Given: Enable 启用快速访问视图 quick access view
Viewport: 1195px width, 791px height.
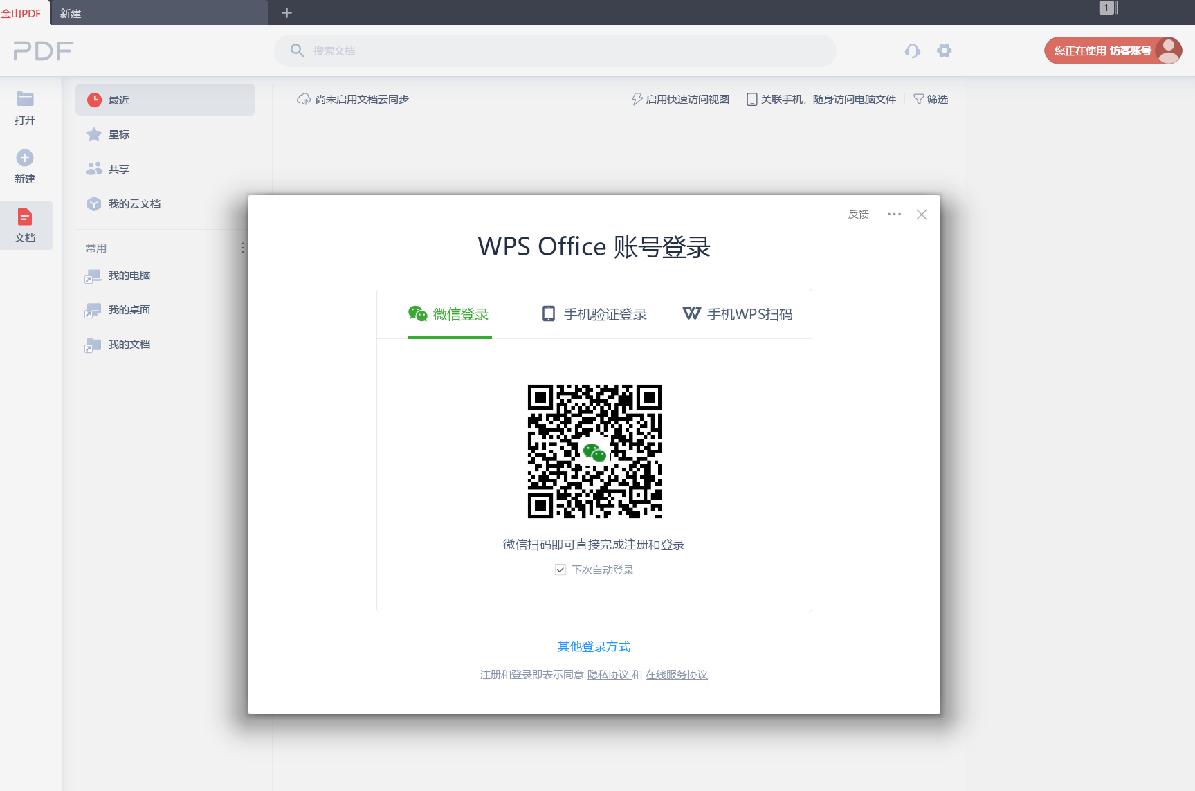Looking at the screenshot, I should 681,100.
